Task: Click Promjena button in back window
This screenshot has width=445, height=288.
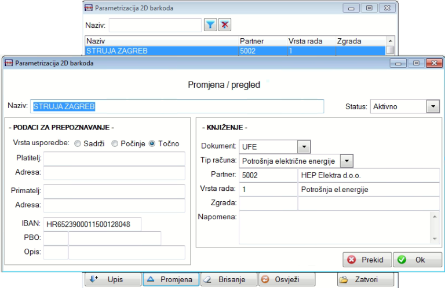Action: coord(171,279)
